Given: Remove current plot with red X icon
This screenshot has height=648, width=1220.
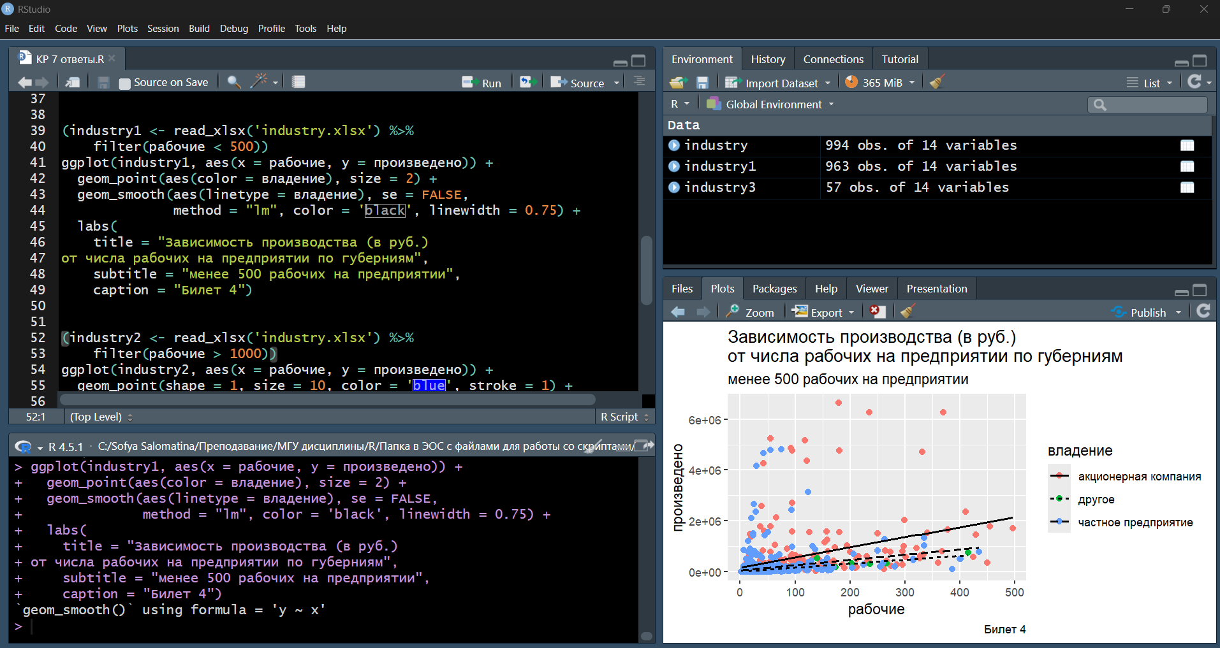Looking at the screenshot, I should [x=878, y=312].
